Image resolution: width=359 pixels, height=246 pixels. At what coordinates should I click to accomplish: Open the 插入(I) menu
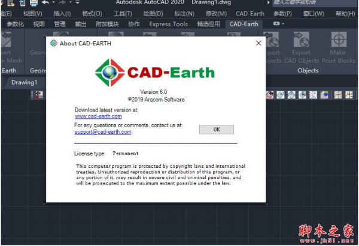(62, 14)
